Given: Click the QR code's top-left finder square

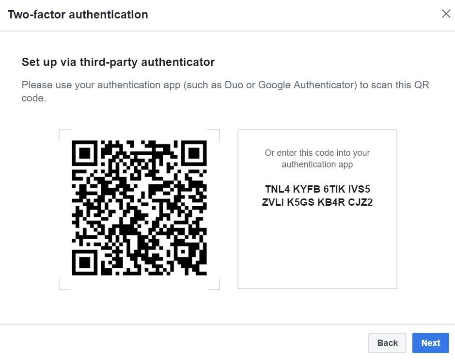Looking at the screenshot, I should (85, 153).
